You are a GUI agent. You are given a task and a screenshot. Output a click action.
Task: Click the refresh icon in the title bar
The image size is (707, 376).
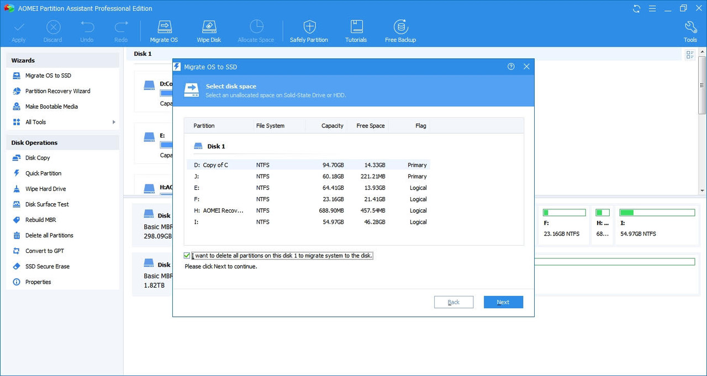click(x=637, y=8)
